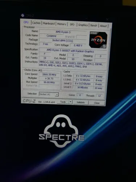
Task: Switch to the Bench tab
Action: tap(94, 25)
